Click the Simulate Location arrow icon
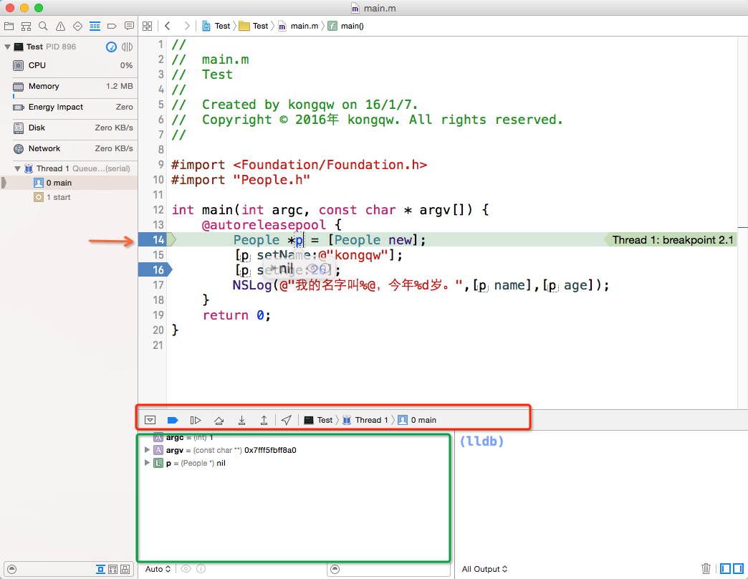The height and width of the screenshot is (579, 748). 287,420
